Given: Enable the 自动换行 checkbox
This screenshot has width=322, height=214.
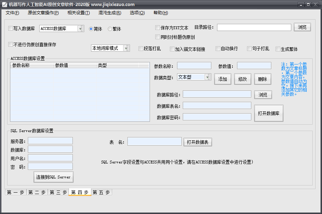Looking at the screenshot, I should tap(218, 49).
